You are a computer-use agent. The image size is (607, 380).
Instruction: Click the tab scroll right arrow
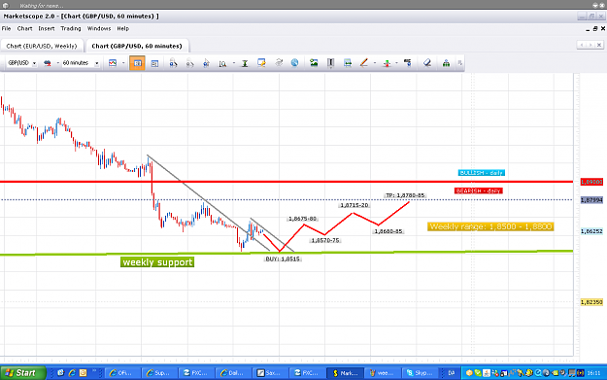point(590,46)
